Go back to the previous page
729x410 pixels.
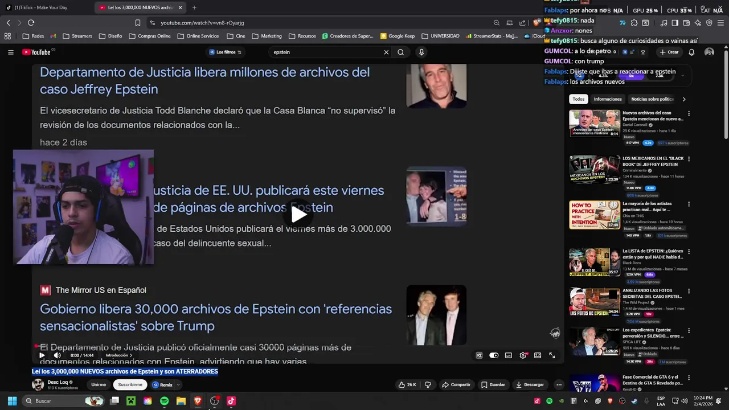point(8,23)
